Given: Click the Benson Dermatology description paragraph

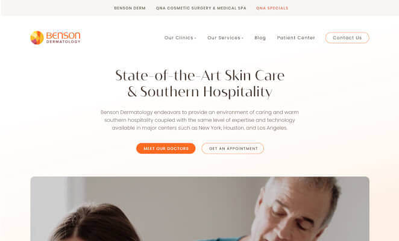Looking at the screenshot, I should click(199, 120).
